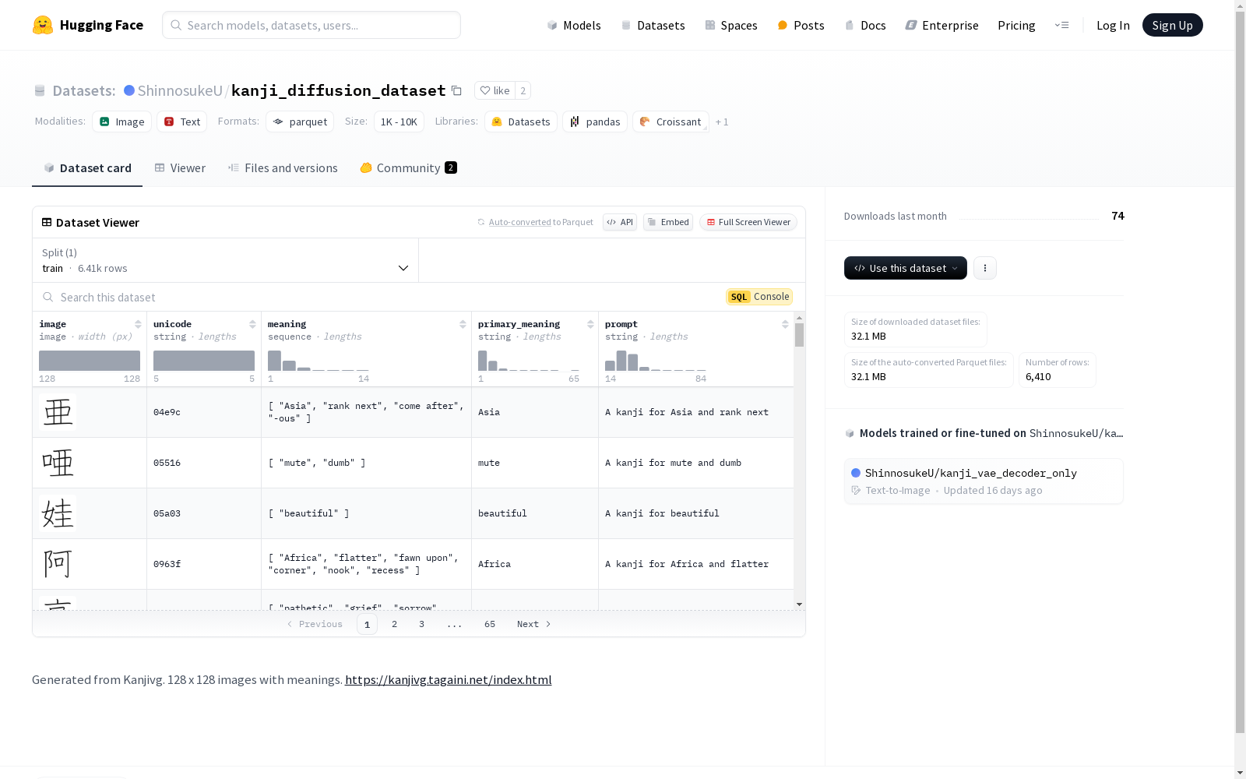Open the dataset more options kebab menu

pyautogui.click(x=985, y=268)
